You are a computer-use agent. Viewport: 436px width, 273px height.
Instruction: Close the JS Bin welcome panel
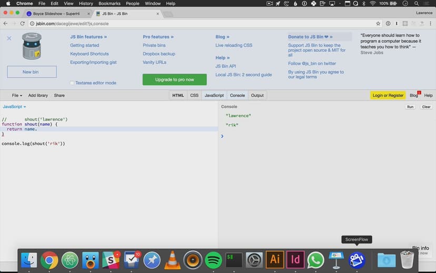point(9,38)
